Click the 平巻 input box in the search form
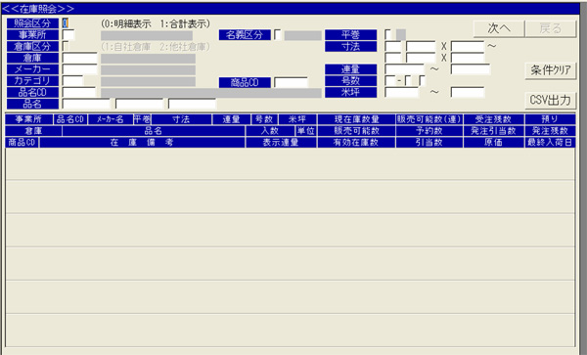Viewport: 587px width, 355px height. [x=388, y=35]
